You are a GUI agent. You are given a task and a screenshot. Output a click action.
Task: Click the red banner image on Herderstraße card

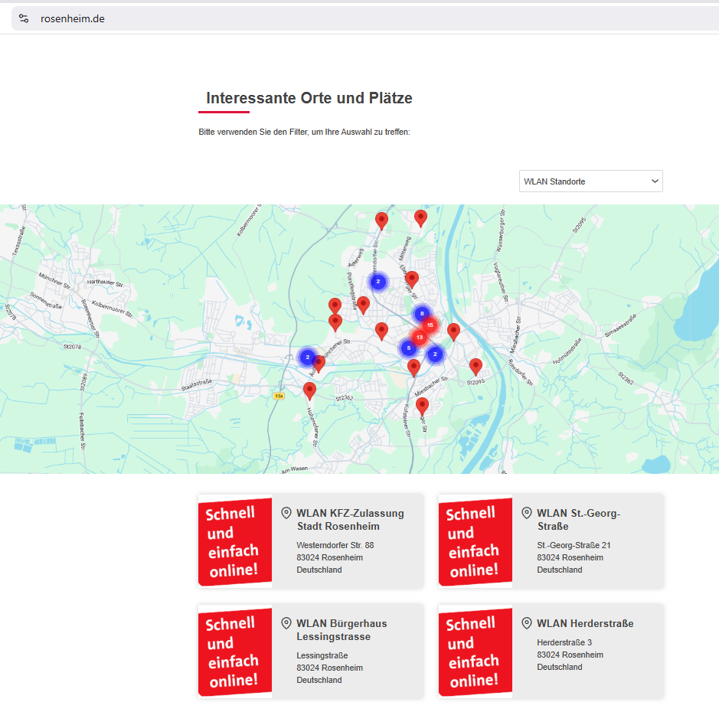(475, 651)
